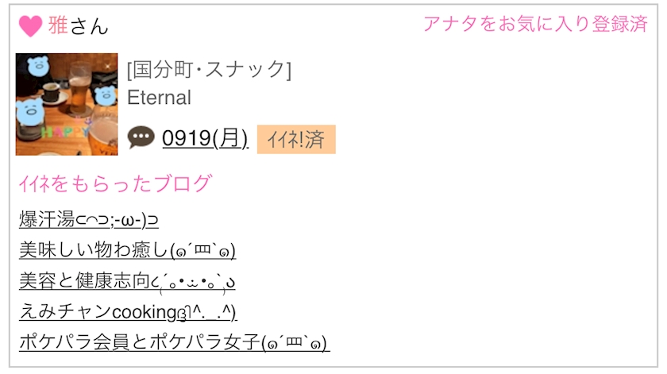The width and height of the screenshot is (667, 374).
Task: Open the 美容と健康志向 blog link
Action: 127,281
